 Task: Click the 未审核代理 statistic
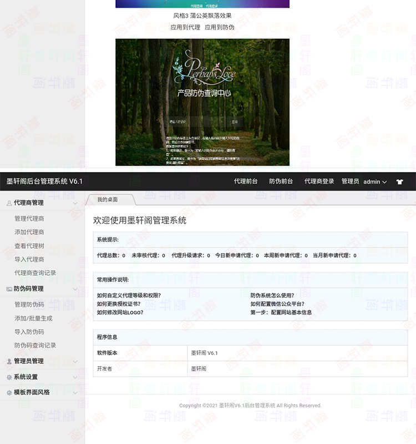(x=148, y=255)
